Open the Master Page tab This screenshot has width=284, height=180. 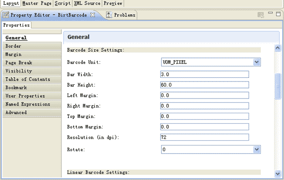37,3
